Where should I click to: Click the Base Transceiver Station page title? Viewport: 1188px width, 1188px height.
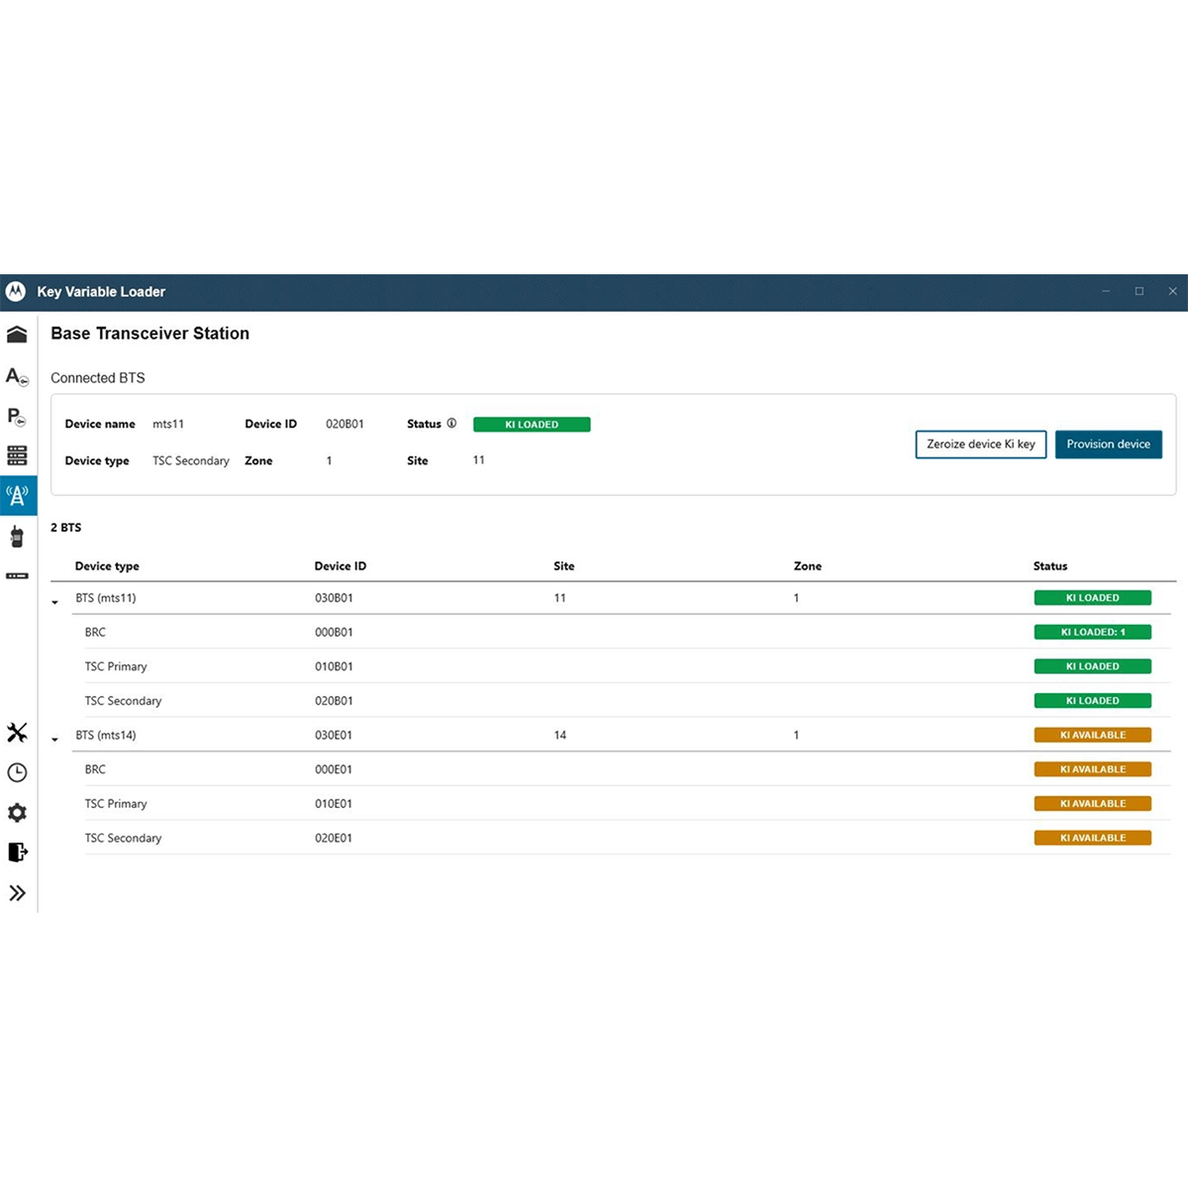[x=150, y=334]
